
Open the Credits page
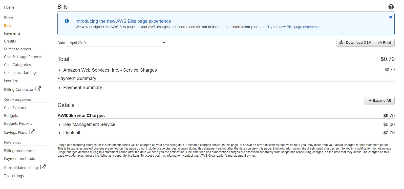pos(10,41)
